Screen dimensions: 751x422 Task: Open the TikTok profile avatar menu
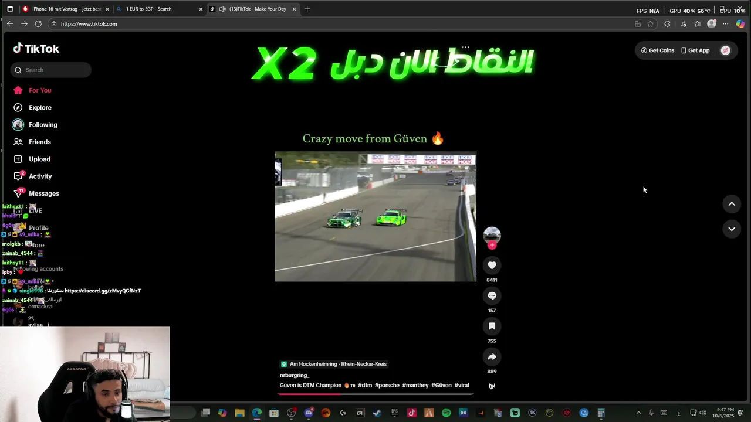726,50
